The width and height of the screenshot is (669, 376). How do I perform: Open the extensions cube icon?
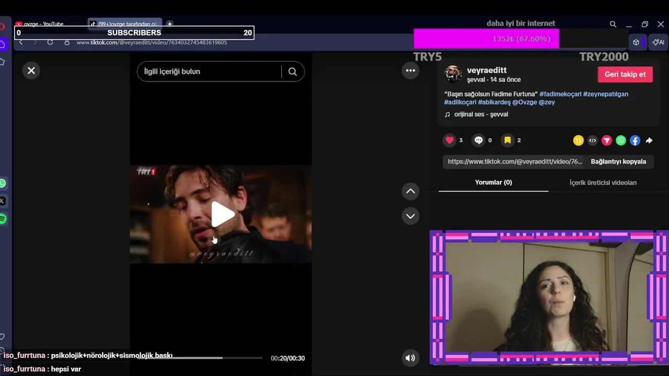point(636,42)
